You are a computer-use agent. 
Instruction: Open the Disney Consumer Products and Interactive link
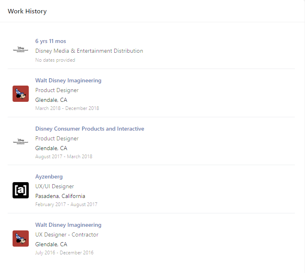[90, 129]
